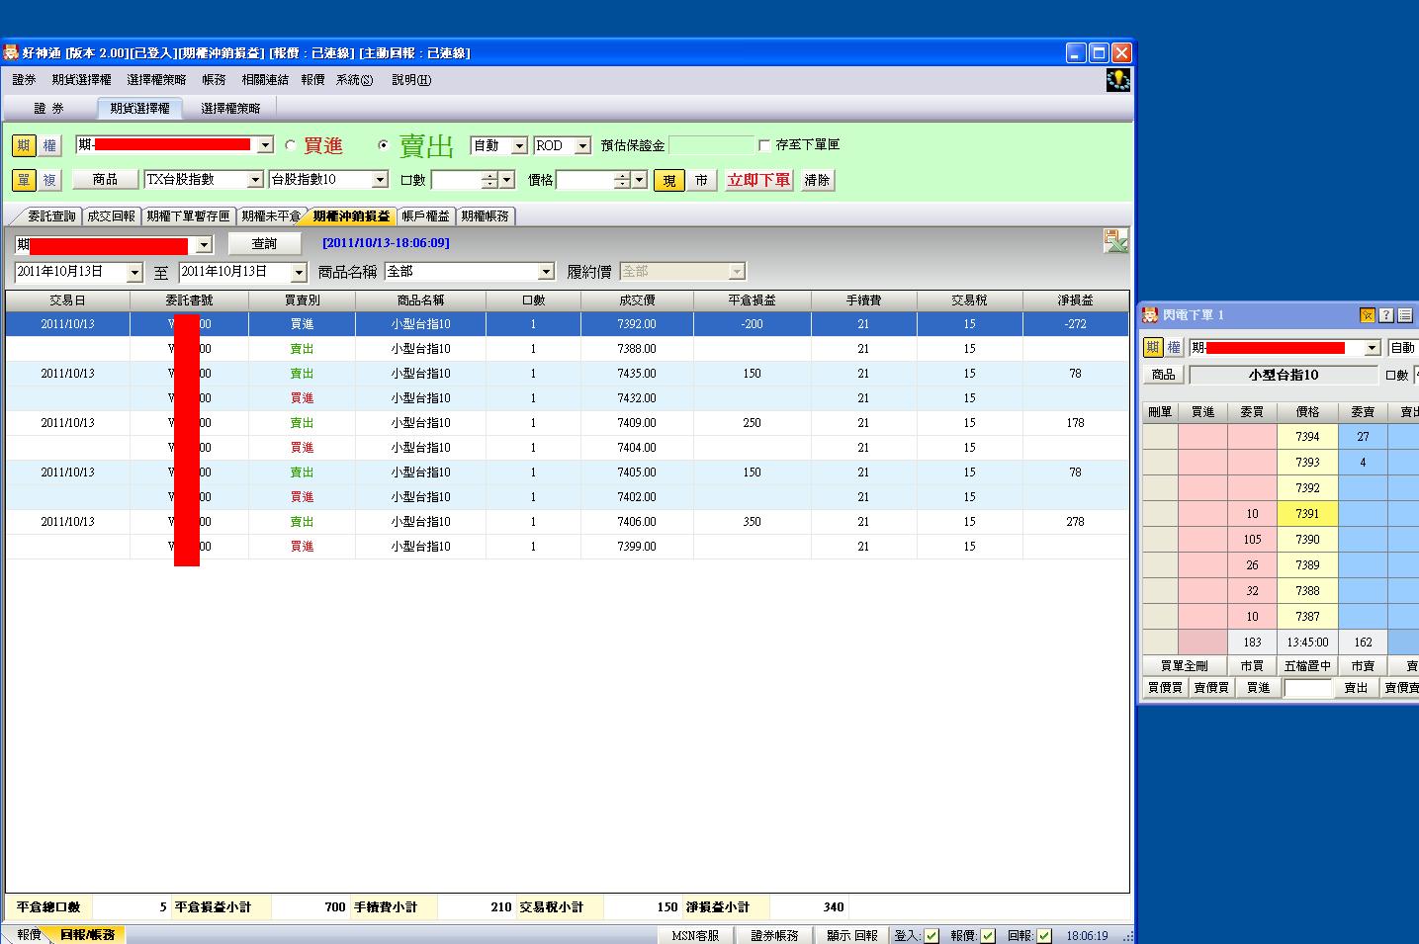Choose the 買進 buy radio button
This screenshot has width=1419, height=944.
(290, 145)
